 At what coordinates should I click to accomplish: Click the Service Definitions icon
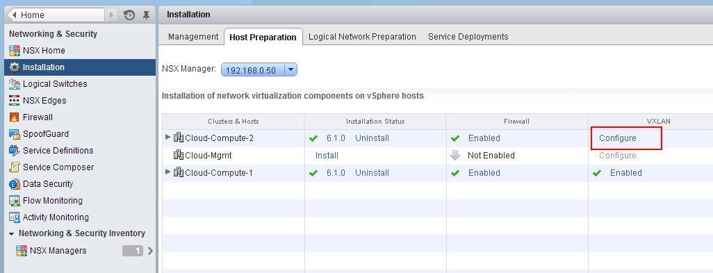(x=15, y=150)
